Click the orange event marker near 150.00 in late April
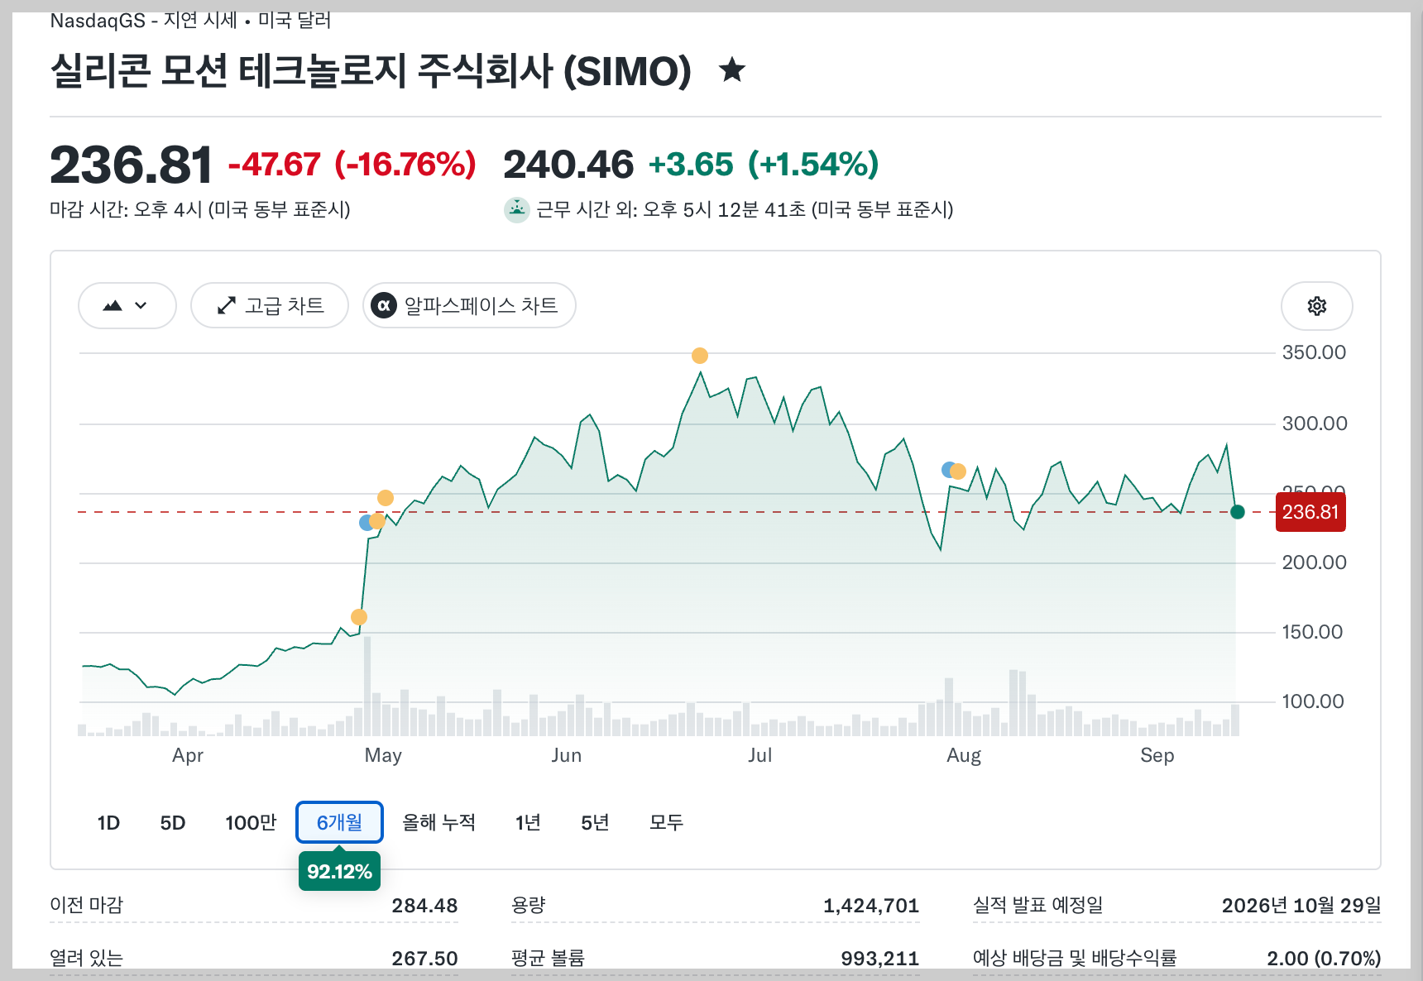This screenshot has width=1423, height=981. (x=359, y=617)
